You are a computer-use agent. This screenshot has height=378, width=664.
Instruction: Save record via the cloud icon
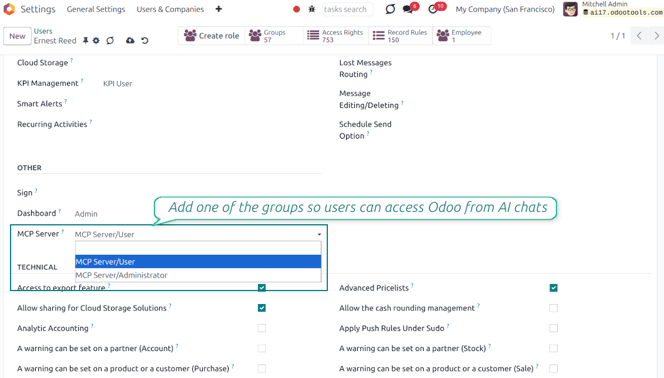130,41
